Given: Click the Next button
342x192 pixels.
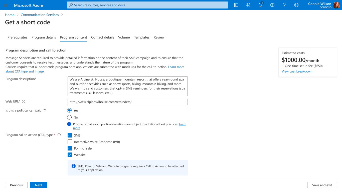Looking at the screenshot, I should [38, 185].
